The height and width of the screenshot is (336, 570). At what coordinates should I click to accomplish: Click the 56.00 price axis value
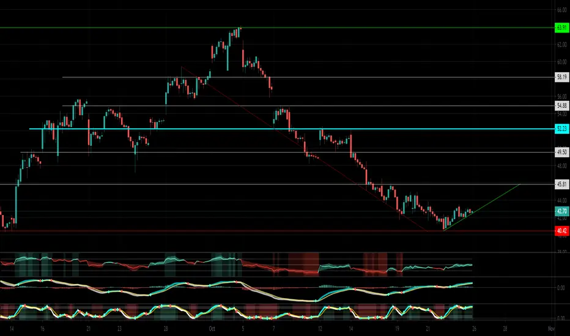click(x=561, y=97)
